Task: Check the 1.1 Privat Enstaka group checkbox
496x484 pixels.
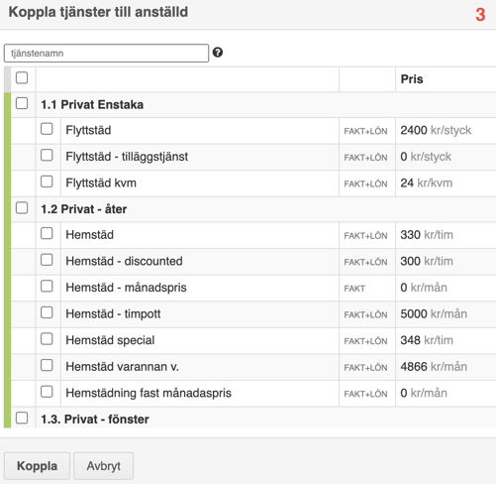Action: (22, 103)
